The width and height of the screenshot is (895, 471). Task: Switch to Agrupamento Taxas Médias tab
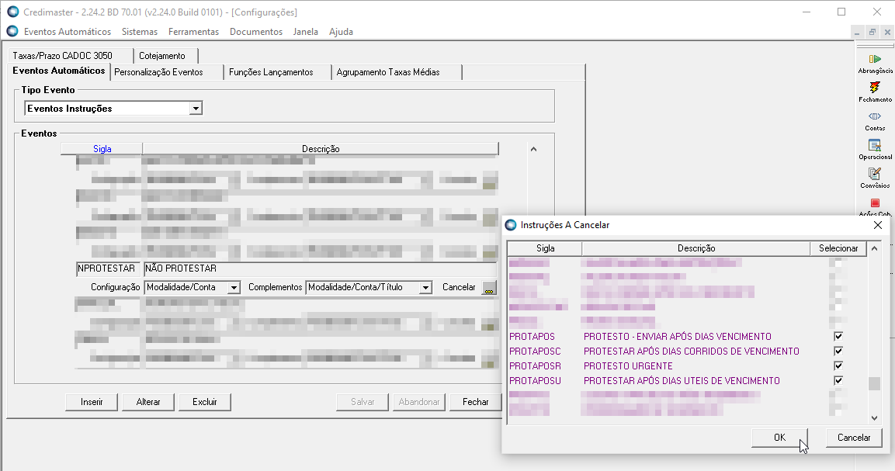[x=396, y=72]
